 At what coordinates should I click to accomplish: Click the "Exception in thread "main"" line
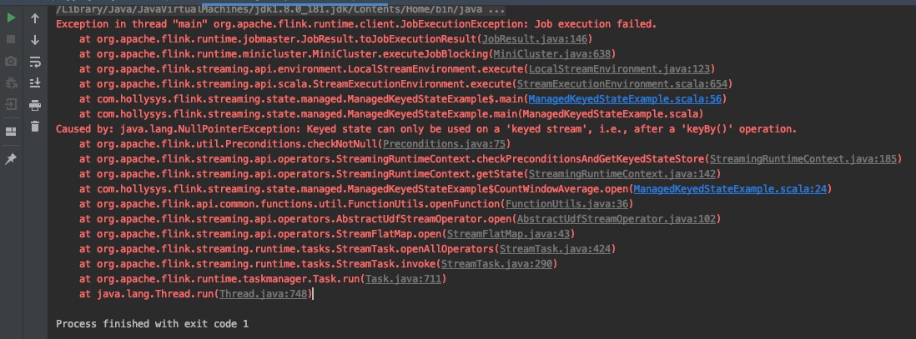click(356, 24)
